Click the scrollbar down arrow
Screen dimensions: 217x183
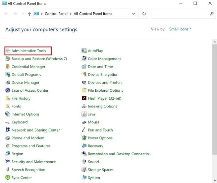click(215, 180)
